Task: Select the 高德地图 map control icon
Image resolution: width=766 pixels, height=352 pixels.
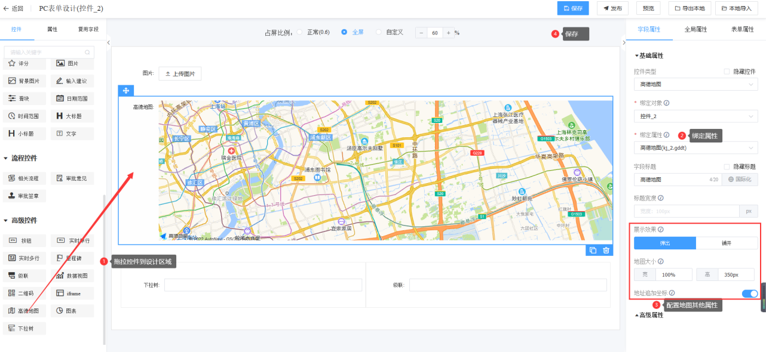Action: 12,311
